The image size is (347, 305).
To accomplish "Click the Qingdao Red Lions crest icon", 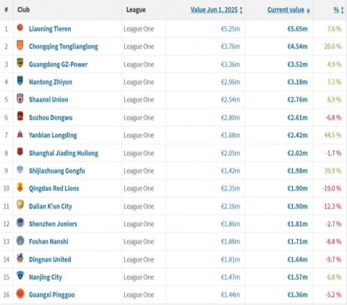I will point(20,187).
